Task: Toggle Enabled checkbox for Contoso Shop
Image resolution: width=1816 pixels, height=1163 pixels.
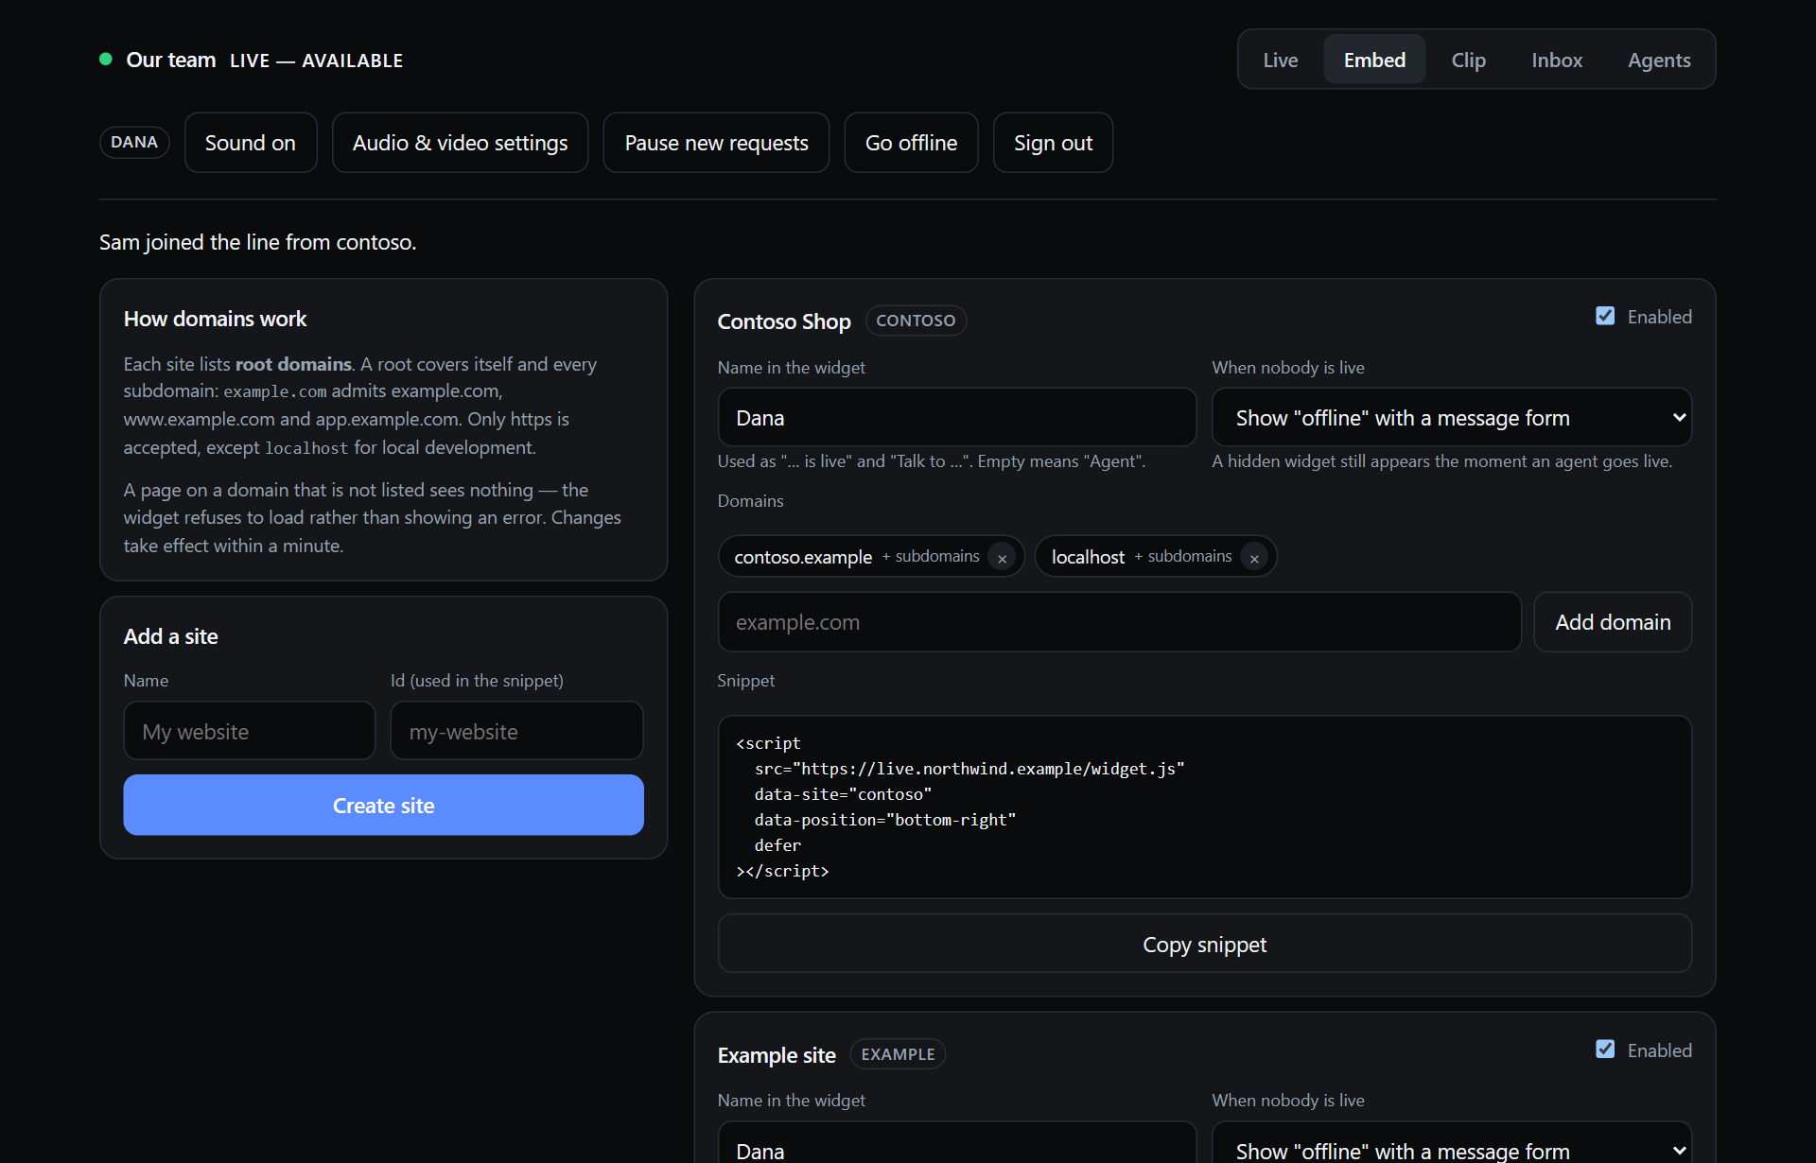Action: pyautogui.click(x=1605, y=316)
